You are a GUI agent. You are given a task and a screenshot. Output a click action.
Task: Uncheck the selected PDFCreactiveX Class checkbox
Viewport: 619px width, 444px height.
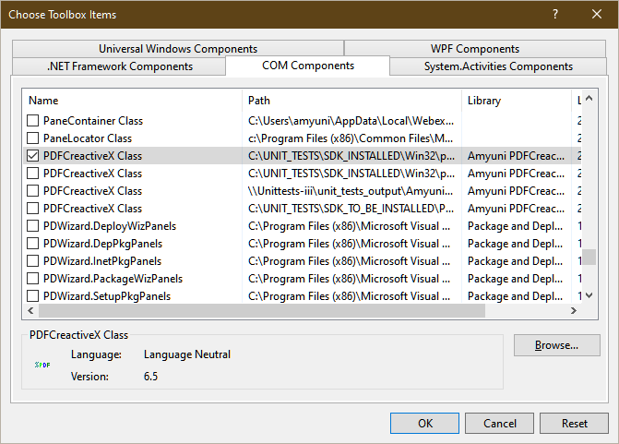33,156
